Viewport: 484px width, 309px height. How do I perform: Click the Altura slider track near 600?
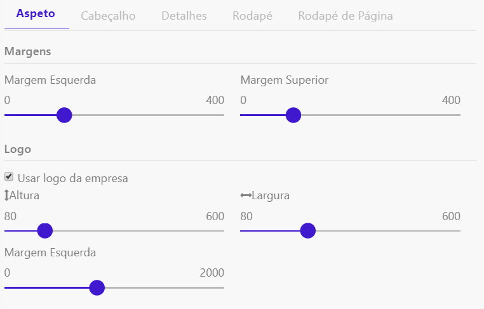coord(218,230)
